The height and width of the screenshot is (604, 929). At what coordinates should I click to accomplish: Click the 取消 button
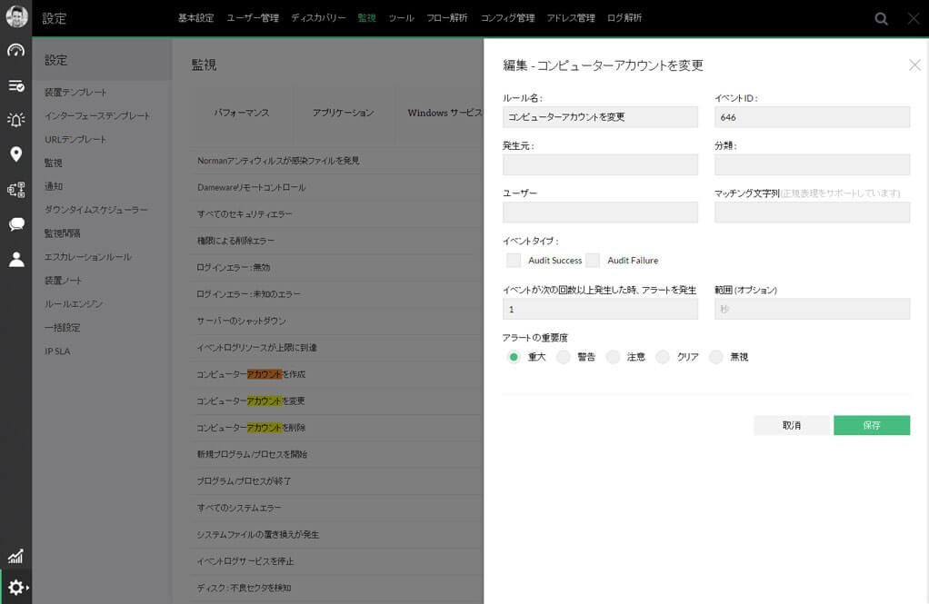tap(793, 425)
